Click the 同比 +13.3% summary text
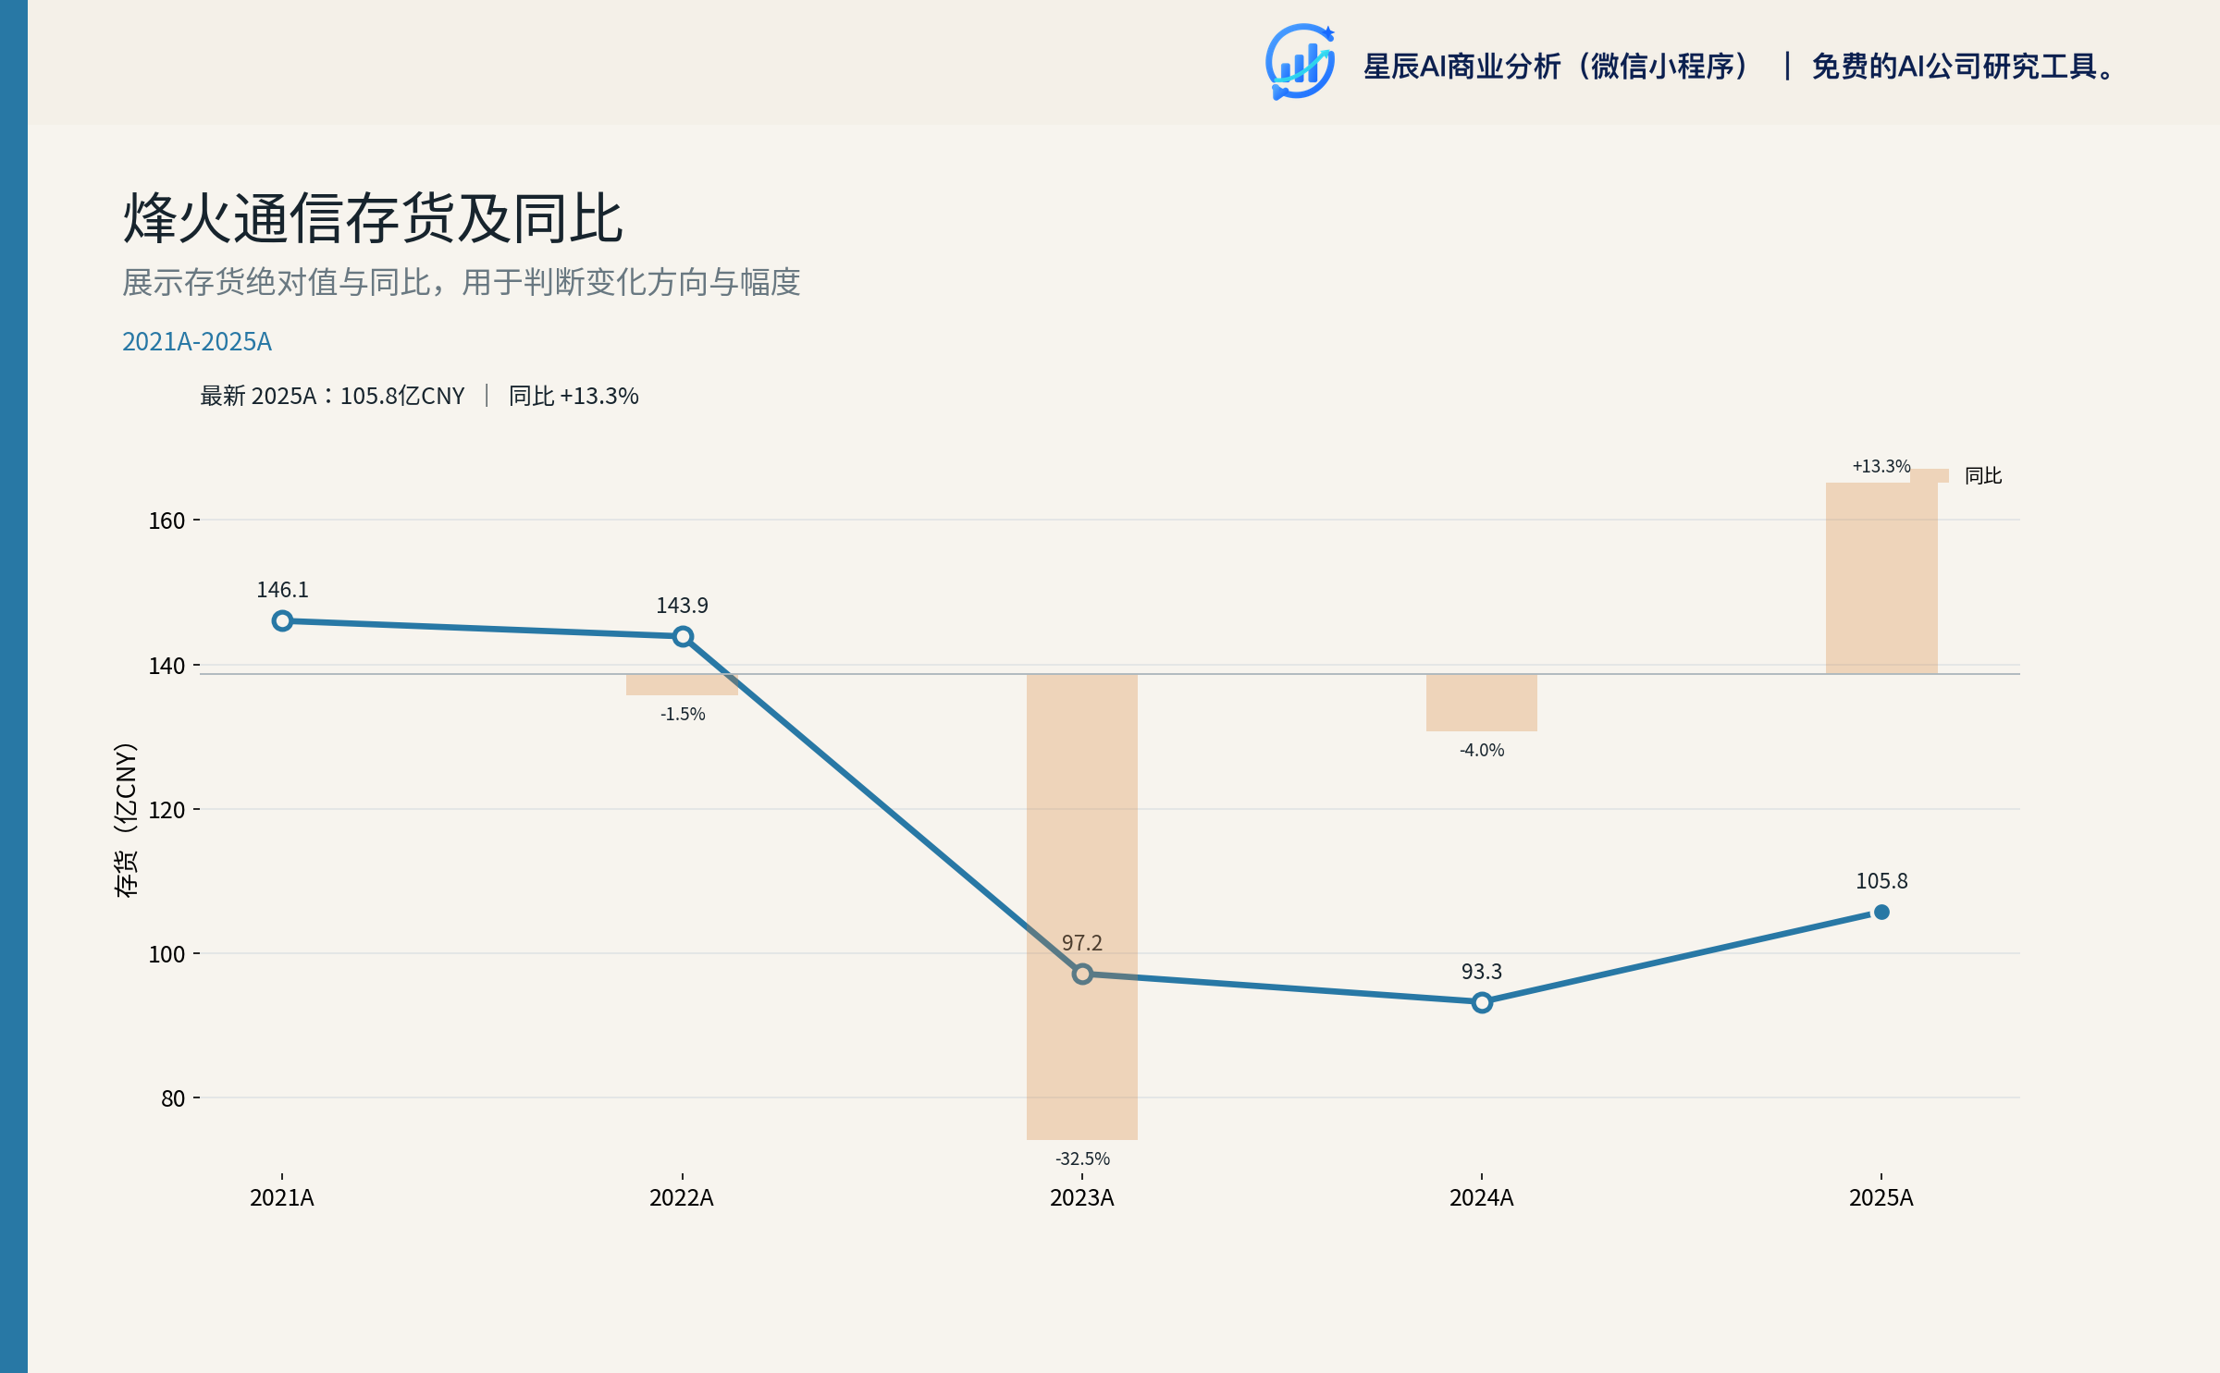2220x1373 pixels. pos(573,396)
